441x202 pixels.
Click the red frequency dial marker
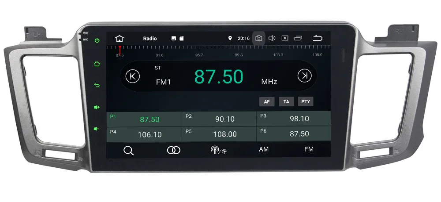(120, 50)
